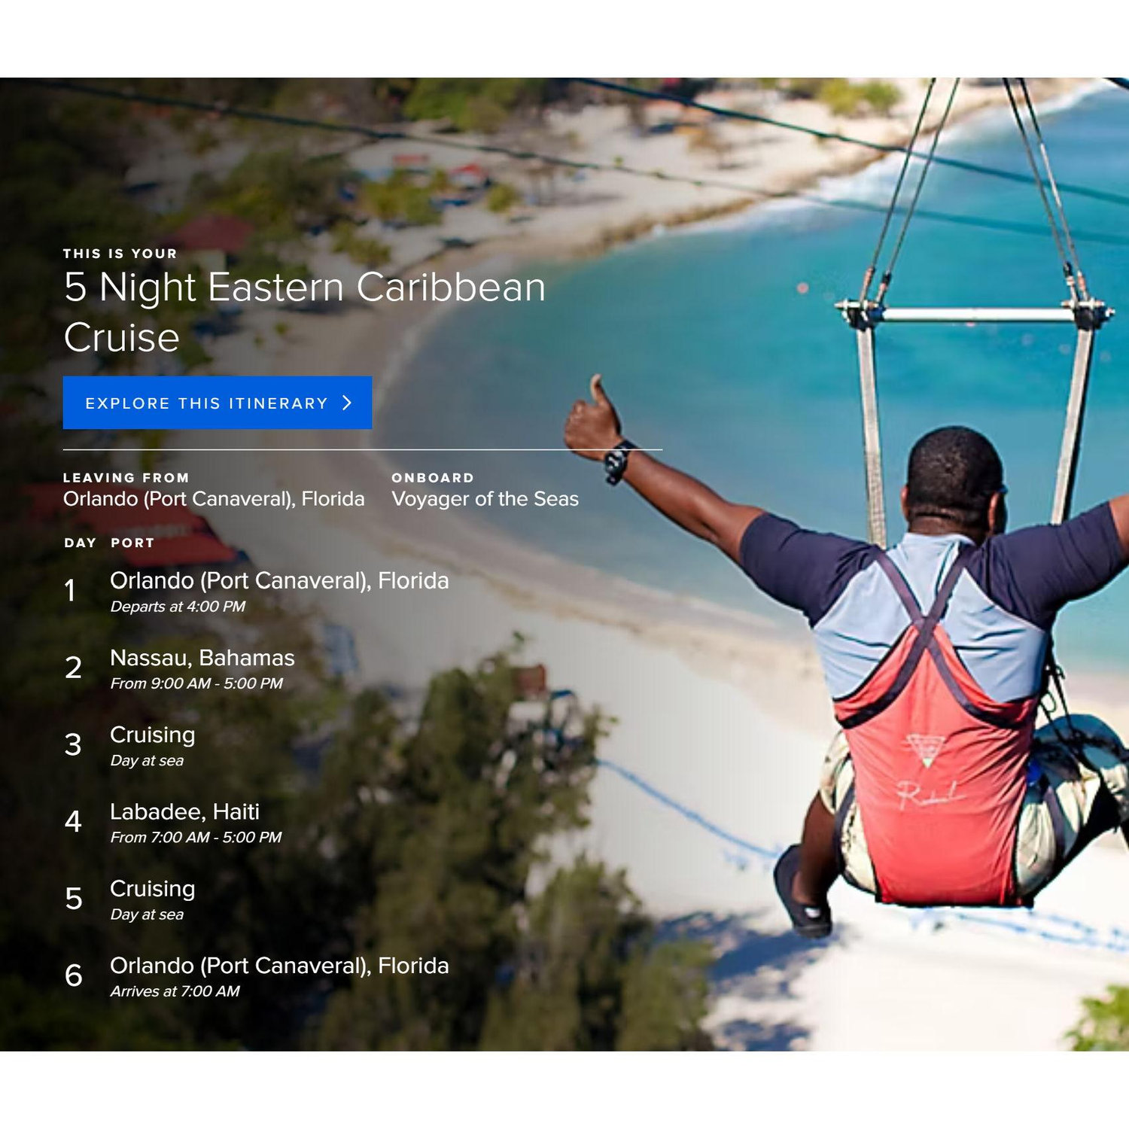Screen dimensions: 1129x1129
Task: Click day number 6
Action: 73,975
